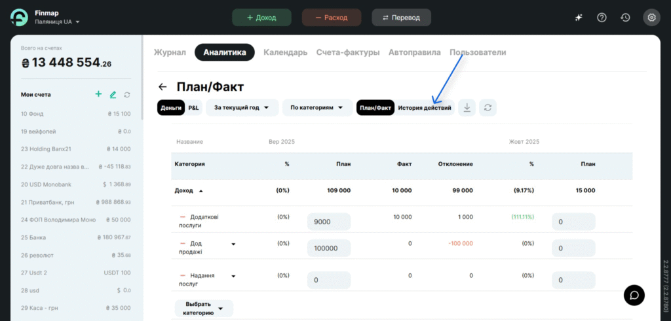Open the За текущий год dropdown
Image resolution: width=671 pixels, height=321 pixels.
click(x=242, y=108)
